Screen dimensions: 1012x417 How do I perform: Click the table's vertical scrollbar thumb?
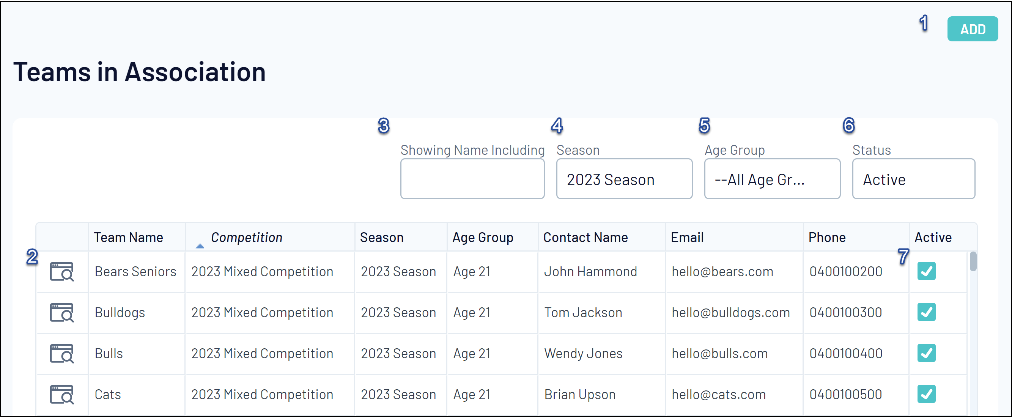click(x=973, y=261)
